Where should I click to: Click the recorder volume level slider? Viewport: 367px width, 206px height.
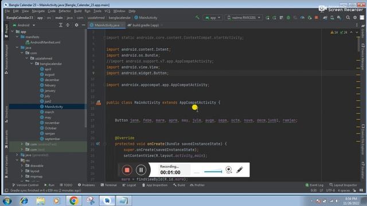point(213,171)
